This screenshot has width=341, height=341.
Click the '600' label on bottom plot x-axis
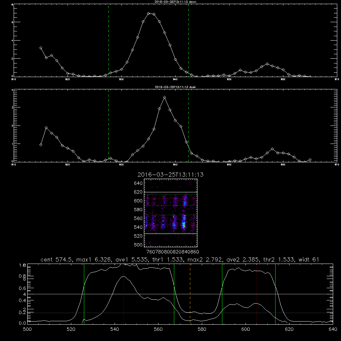point(246,329)
